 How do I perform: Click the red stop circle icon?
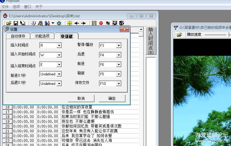[x=101, y=23]
